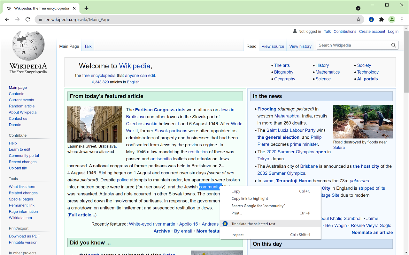Select Print... in the context menu
The height and width of the screenshot is (255, 409).
[x=270, y=213]
